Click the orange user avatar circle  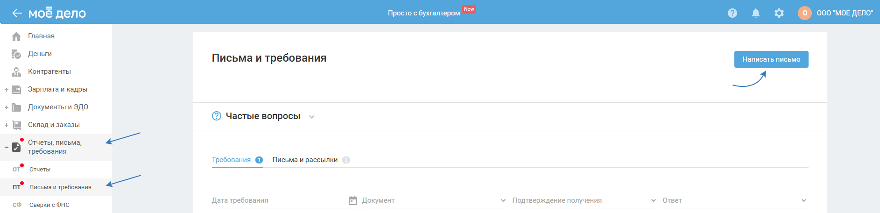[x=805, y=13]
